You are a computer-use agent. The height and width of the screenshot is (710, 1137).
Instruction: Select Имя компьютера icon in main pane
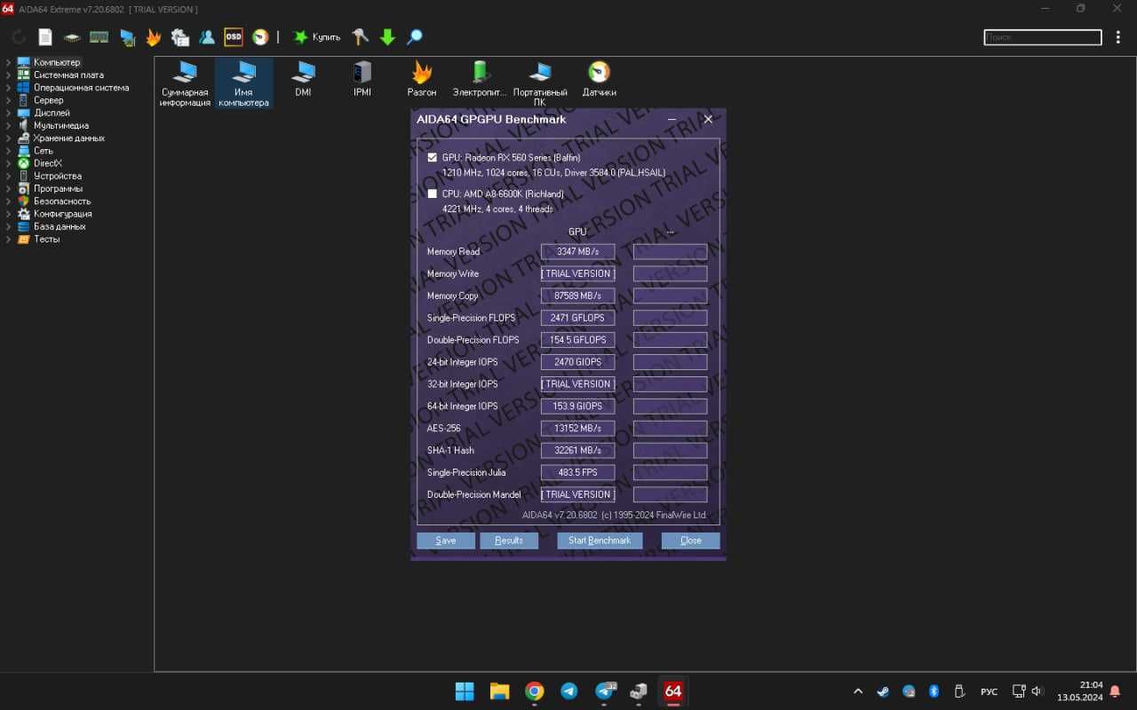[x=243, y=83]
